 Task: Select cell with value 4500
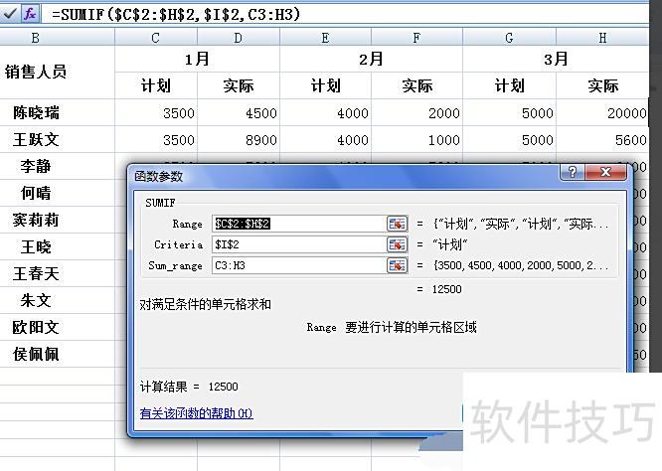[x=239, y=112]
